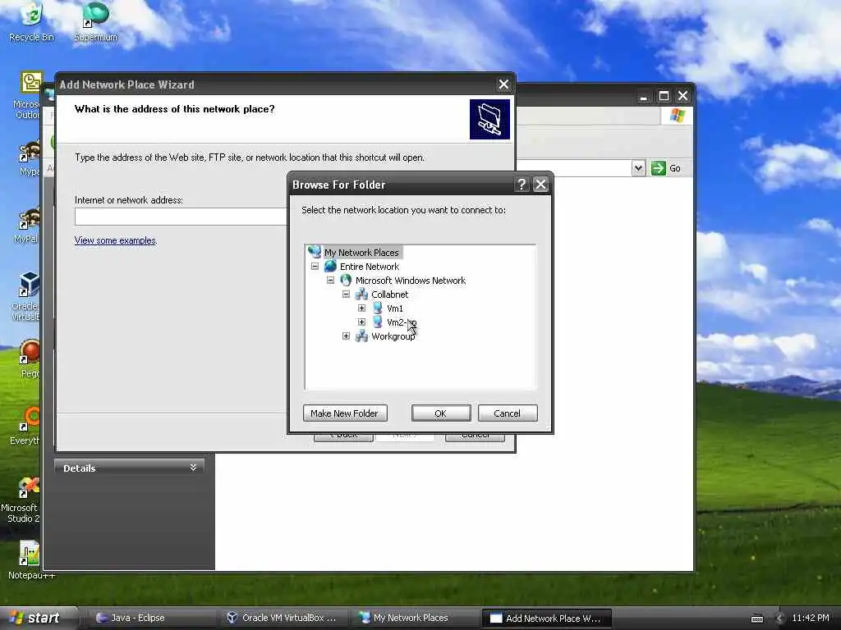This screenshot has width=841, height=630.
Task: Expand the Workgroup node
Action: click(x=346, y=336)
